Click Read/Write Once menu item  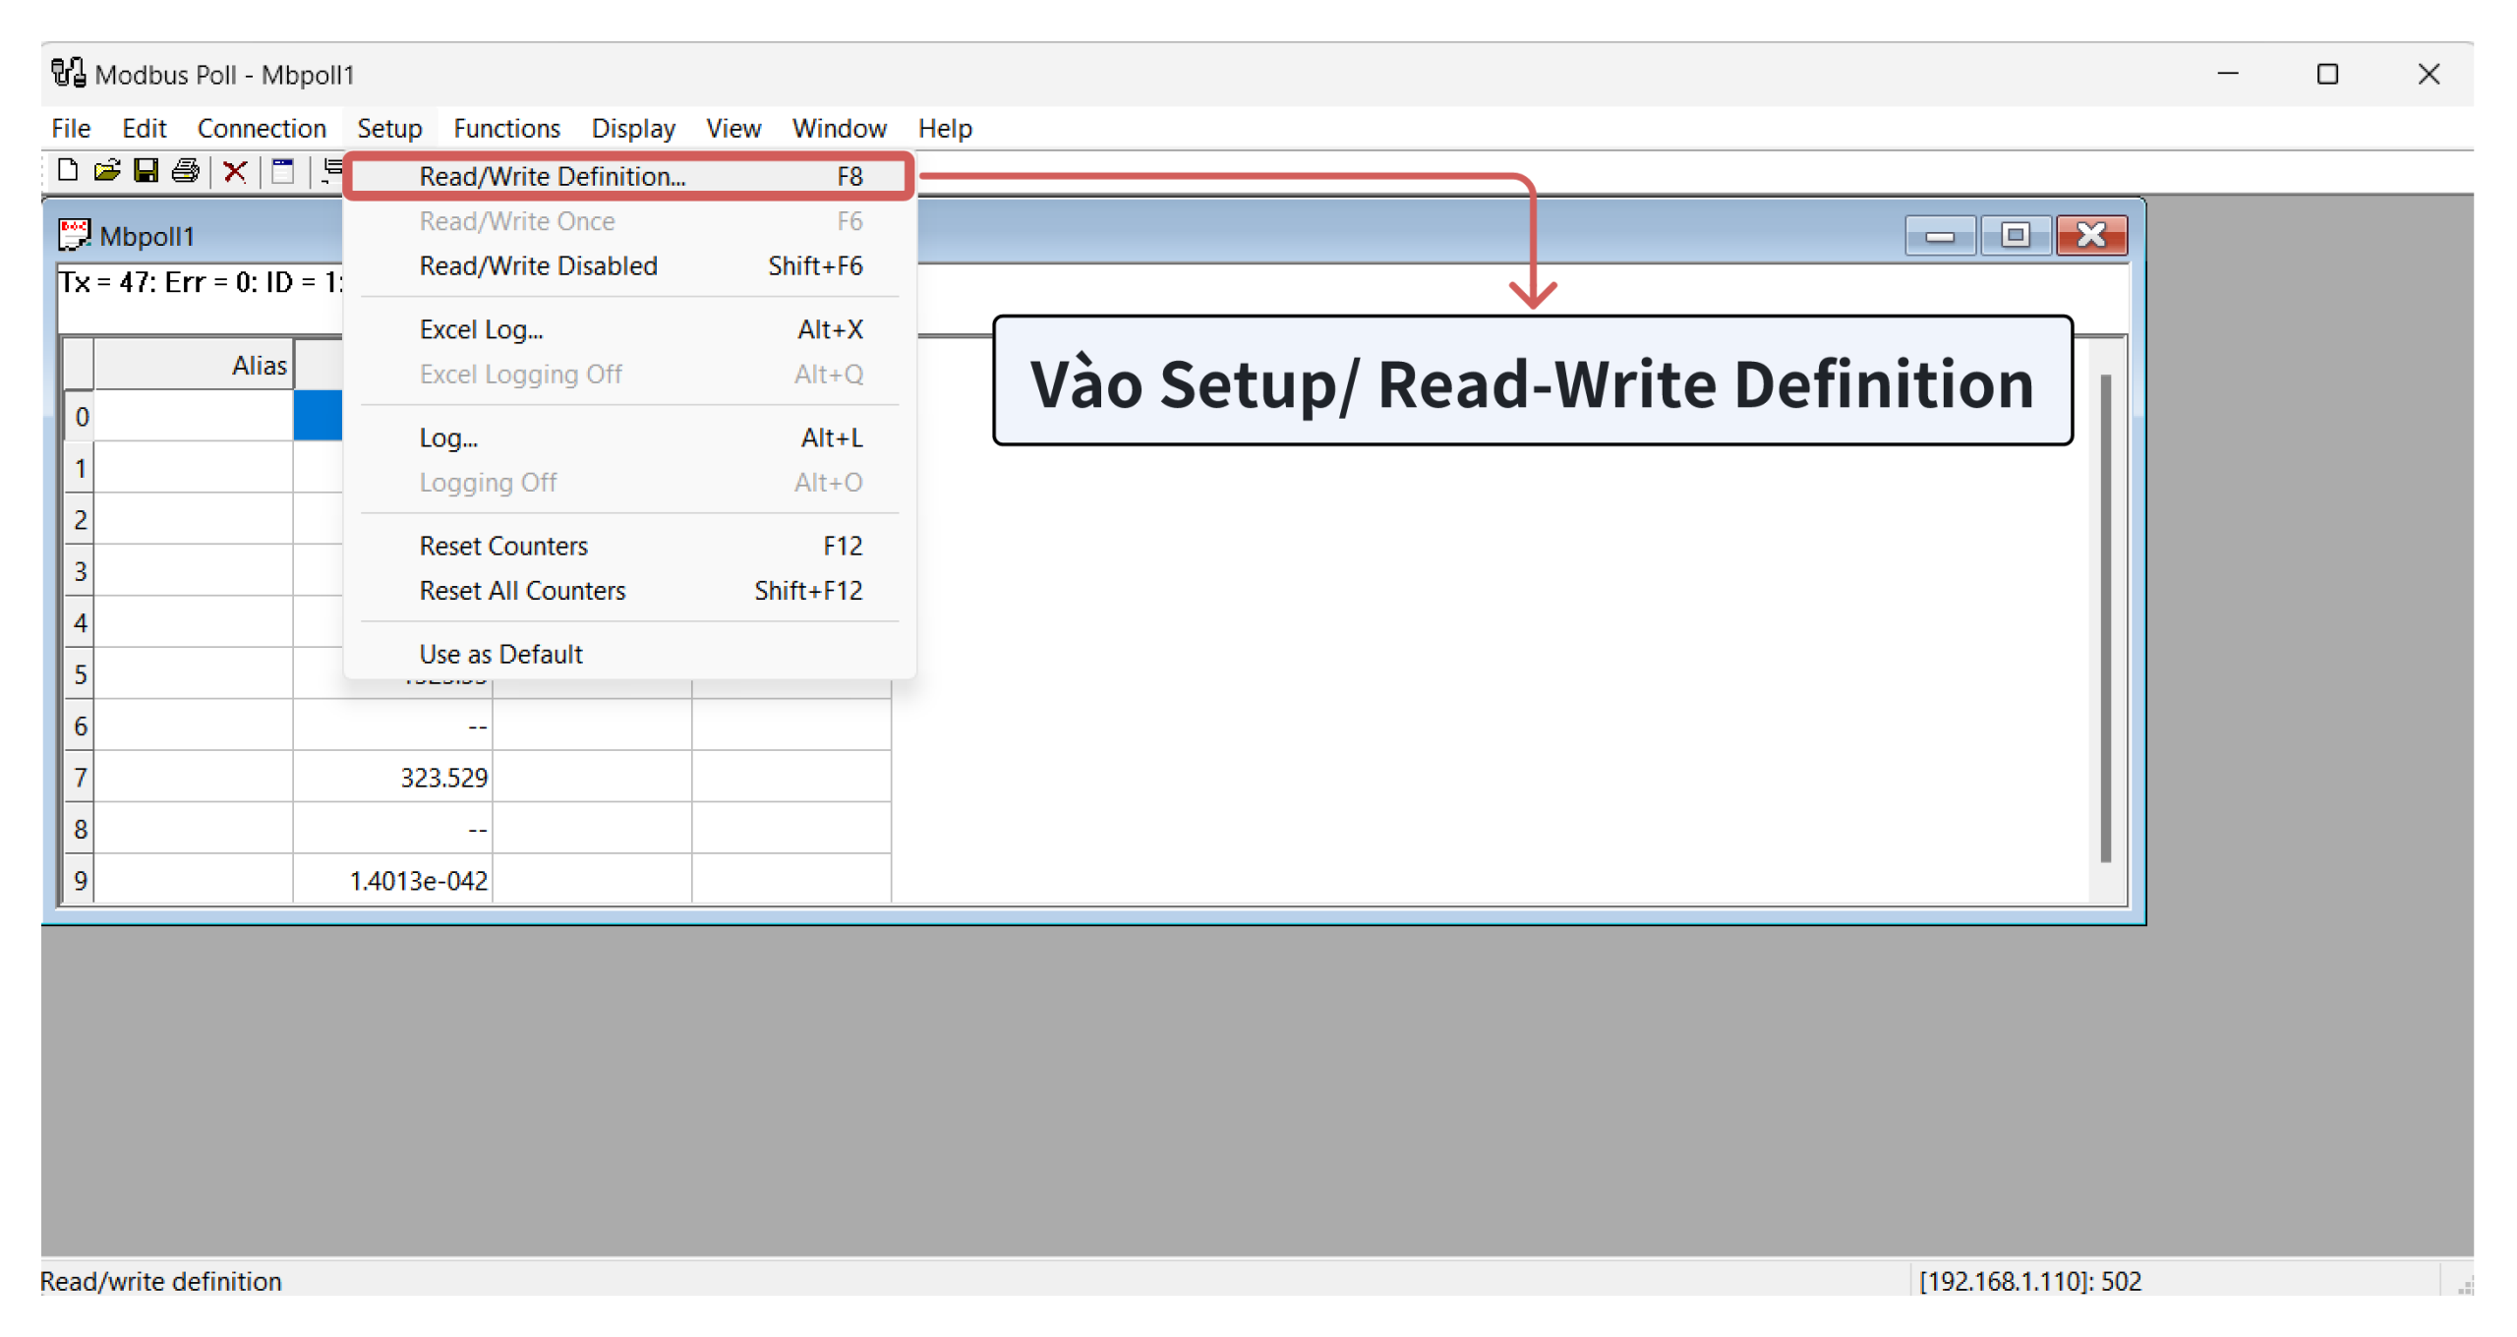coord(516,220)
